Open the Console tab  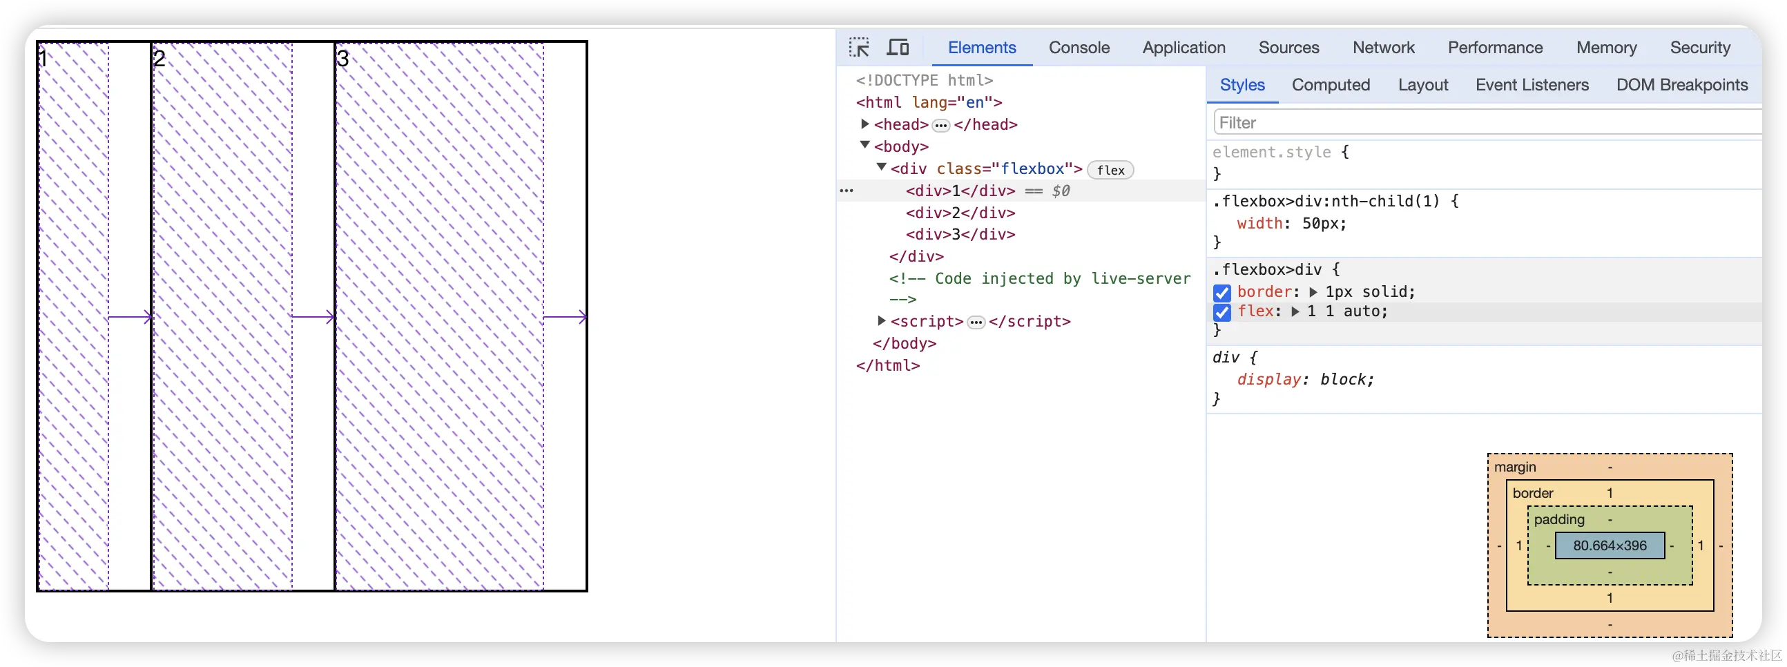(x=1079, y=47)
